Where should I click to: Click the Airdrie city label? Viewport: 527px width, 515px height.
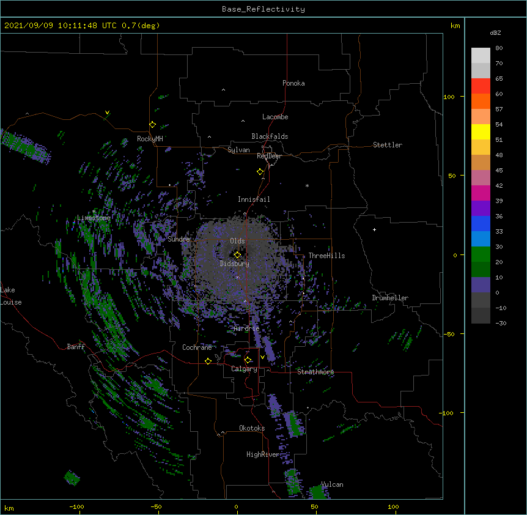pos(246,328)
